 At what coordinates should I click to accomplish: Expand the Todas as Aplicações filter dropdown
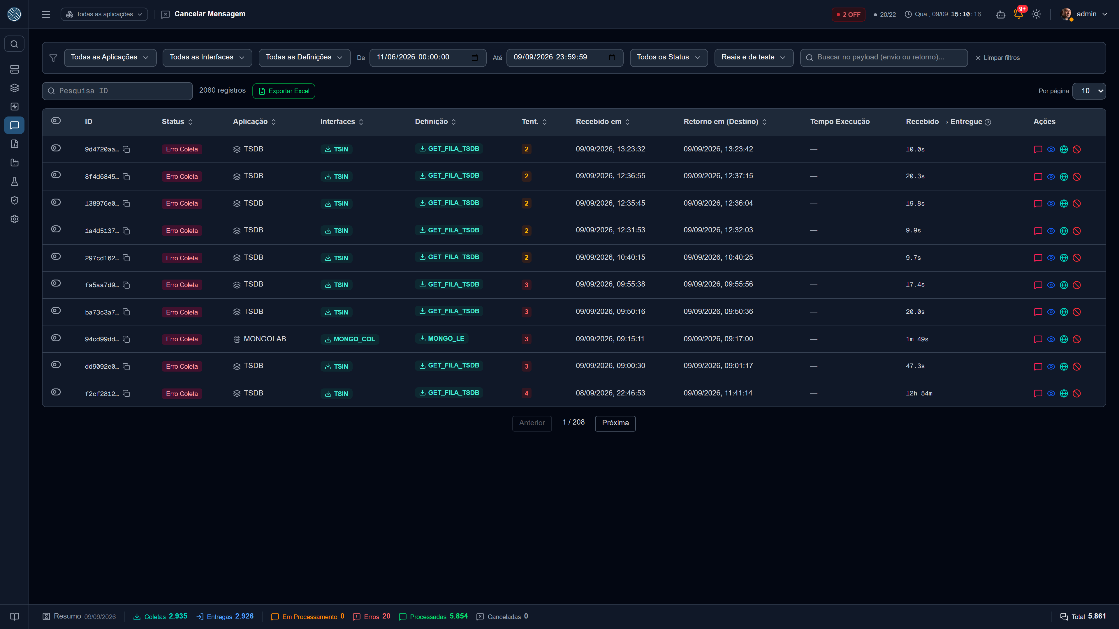tap(110, 57)
